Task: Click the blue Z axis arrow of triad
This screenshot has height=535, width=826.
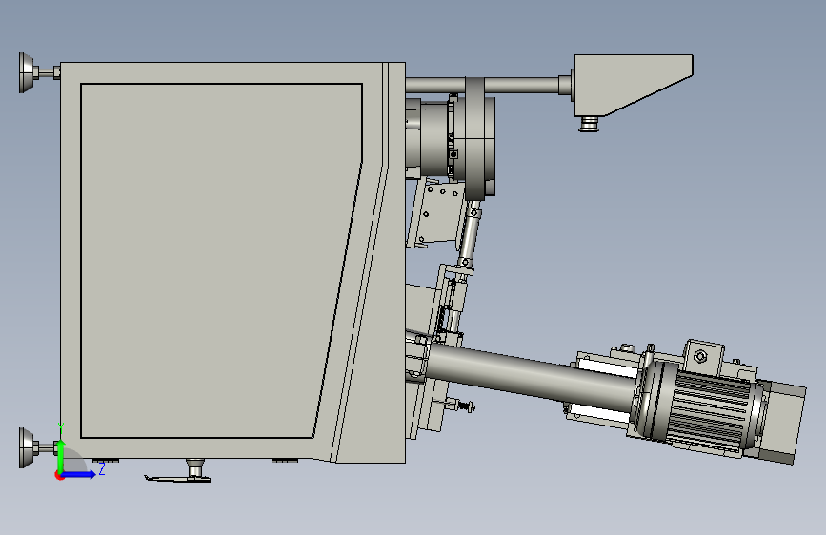Action: (x=80, y=474)
